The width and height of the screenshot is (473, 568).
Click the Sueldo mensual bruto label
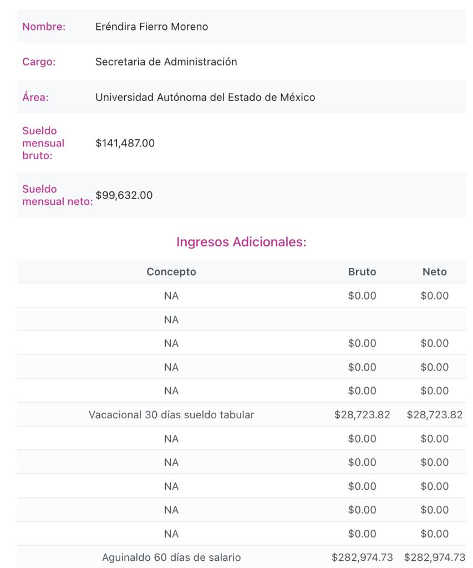coord(43,143)
